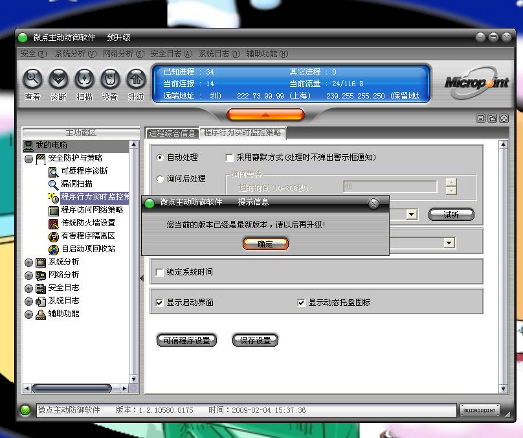Viewport: 523px width, 438px height.
Task: Click the 试听 button
Action: click(451, 214)
